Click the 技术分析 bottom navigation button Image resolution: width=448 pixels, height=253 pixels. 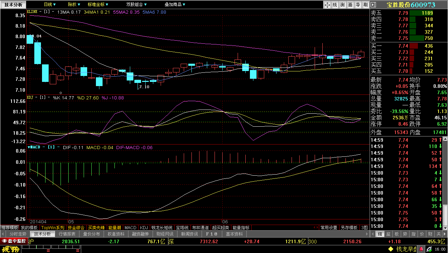pos(42,234)
